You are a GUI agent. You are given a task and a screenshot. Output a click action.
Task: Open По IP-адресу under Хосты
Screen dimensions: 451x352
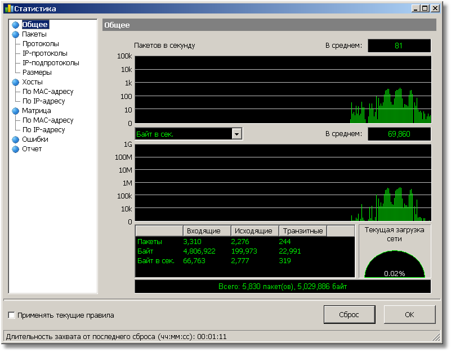(x=44, y=101)
